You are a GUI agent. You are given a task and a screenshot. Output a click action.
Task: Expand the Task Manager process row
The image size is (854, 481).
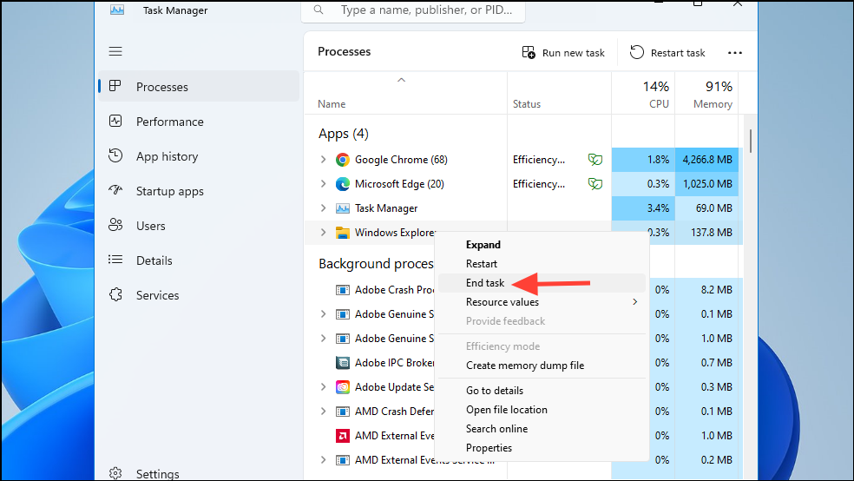point(323,208)
